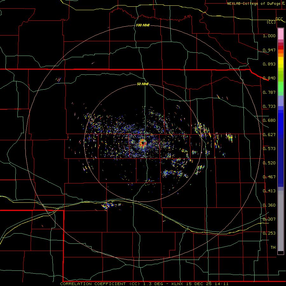The height and width of the screenshot is (286, 286).
Task: Click the [CC] legend unit label
Action: pyautogui.click(x=271, y=22)
